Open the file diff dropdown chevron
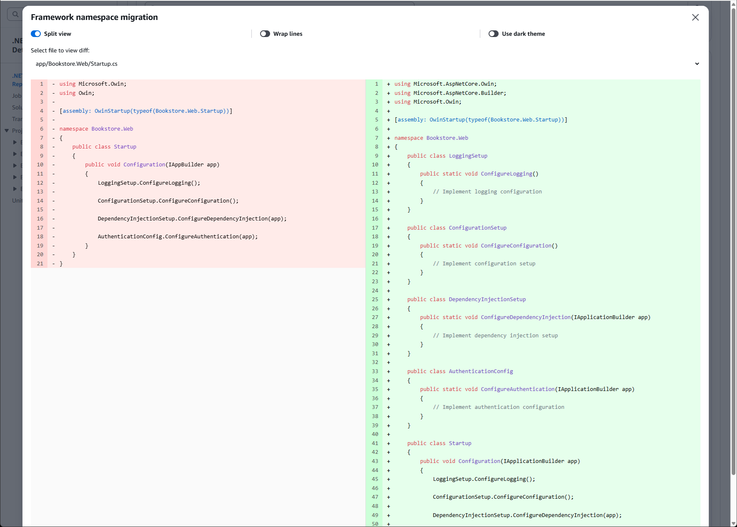This screenshot has height=527, width=737. coord(697,64)
